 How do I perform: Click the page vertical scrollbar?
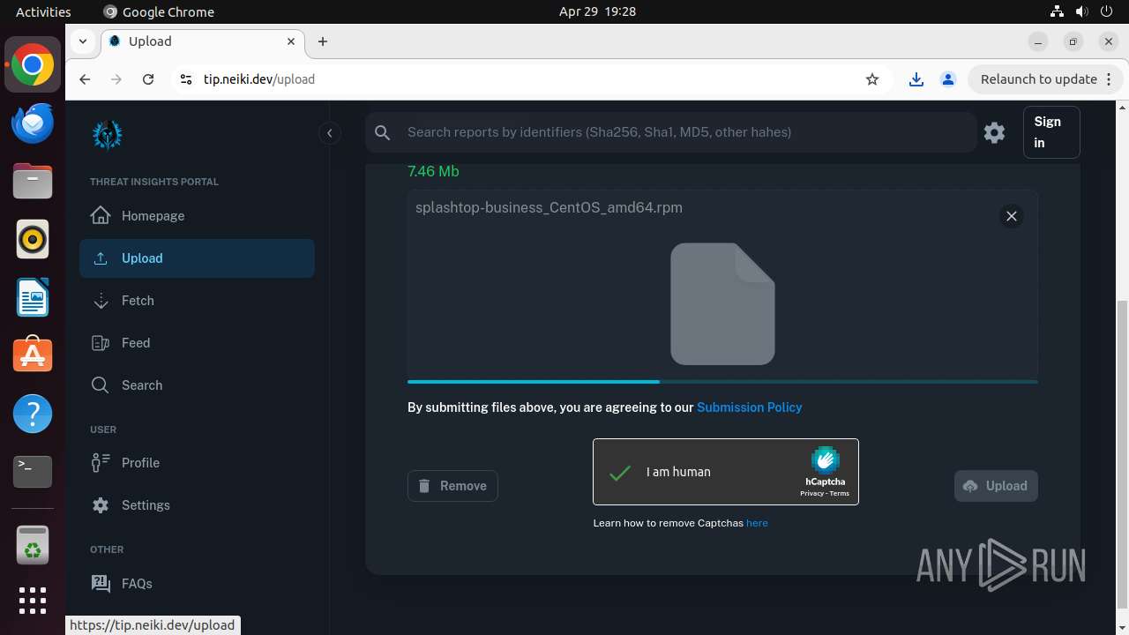[1122, 454]
